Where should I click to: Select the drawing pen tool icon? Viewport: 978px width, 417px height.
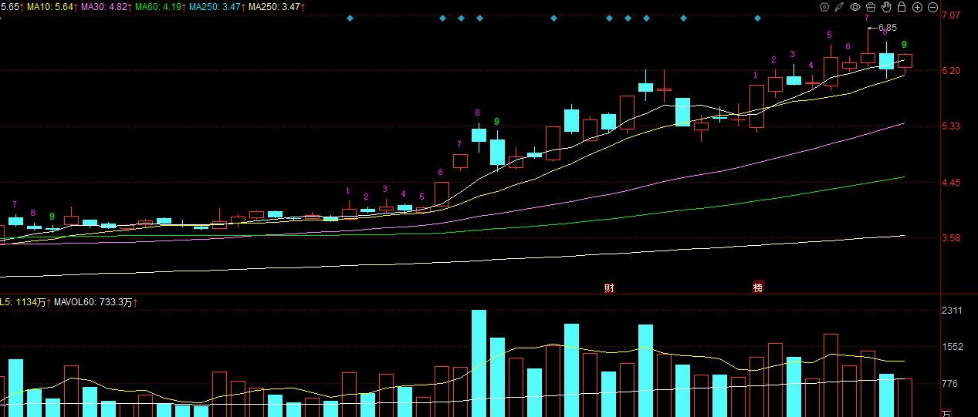point(840,7)
